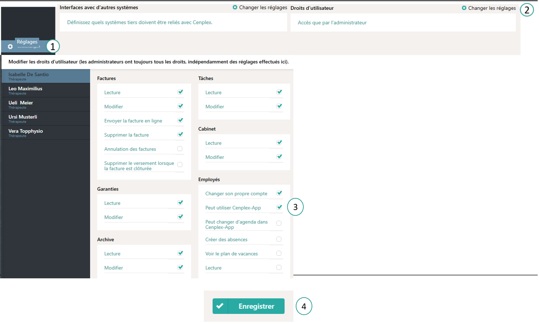Disable Peut utiliser Cenplex-App checkbox
The height and width of the screenshot is (324, 539).
coord(279,208)
